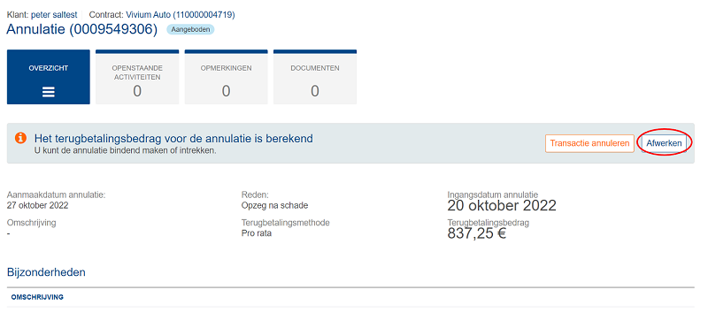The image size is (708, 328).
Task: Click the Bijzonderheden section heading
Action: click(x=46, y=272)
